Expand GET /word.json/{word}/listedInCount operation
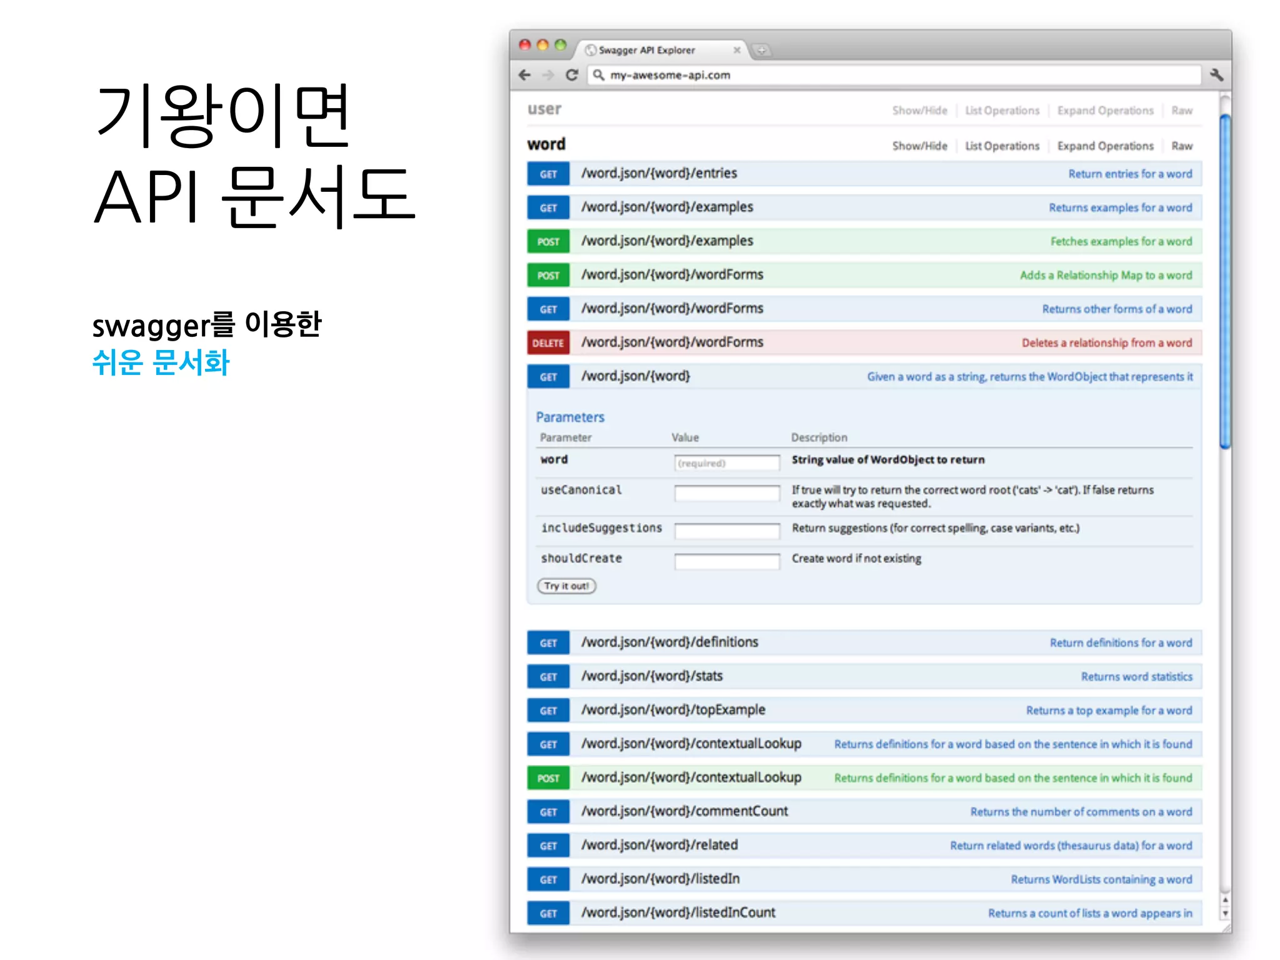This screenshot has width=1280, height=960. pos(864,912)
